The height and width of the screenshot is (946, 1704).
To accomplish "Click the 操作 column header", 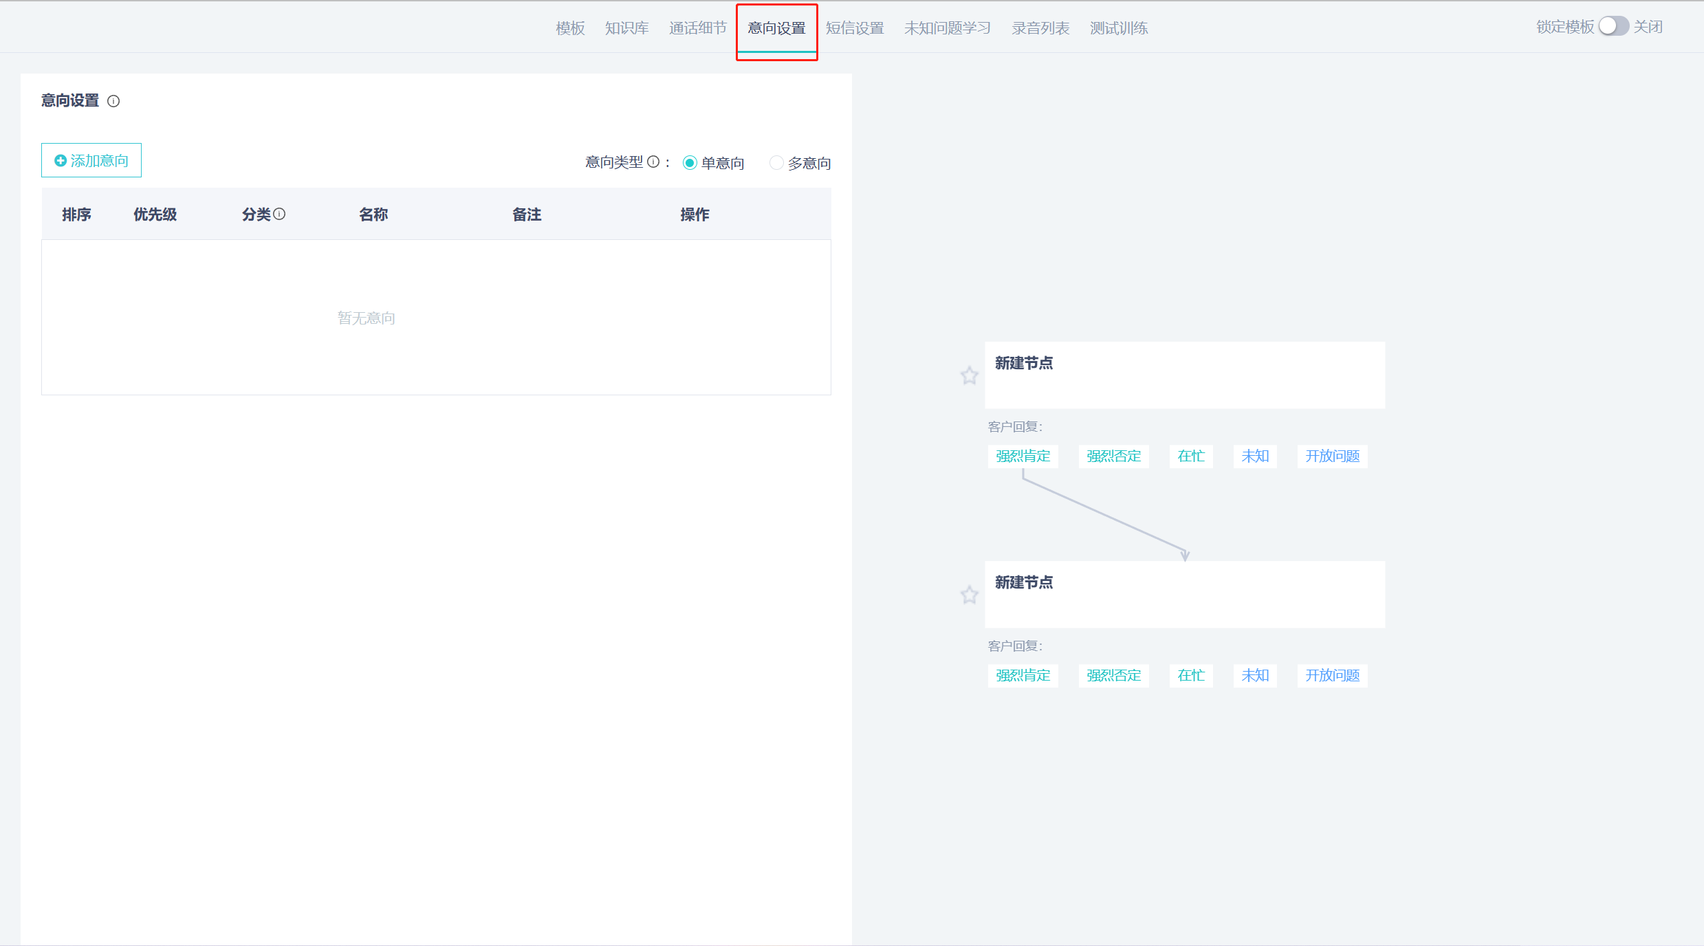I will click(695, 214).
